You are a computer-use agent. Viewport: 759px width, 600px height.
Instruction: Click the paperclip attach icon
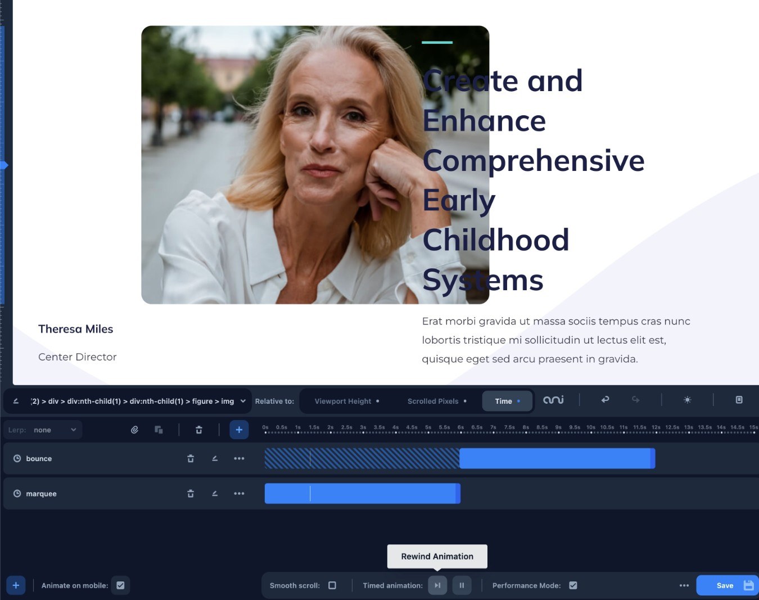pyautogui.click(x=134, y=430)
